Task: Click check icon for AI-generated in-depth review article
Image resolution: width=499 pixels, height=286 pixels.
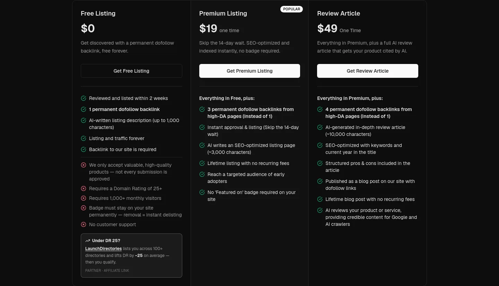Action: pos(320,127)
